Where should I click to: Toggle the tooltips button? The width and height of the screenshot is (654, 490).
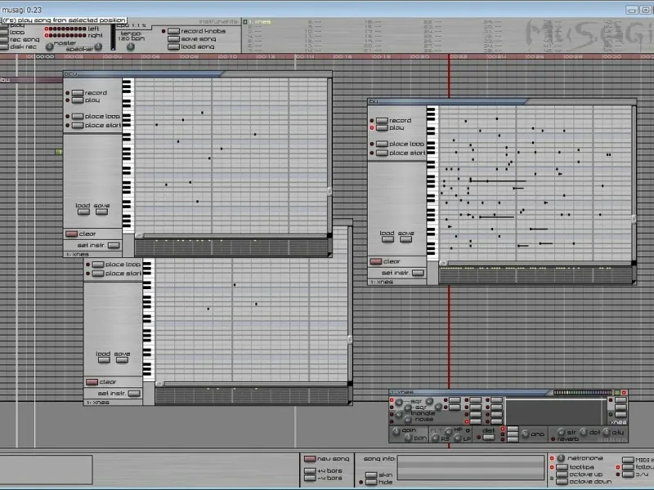[x=562, y=467]
